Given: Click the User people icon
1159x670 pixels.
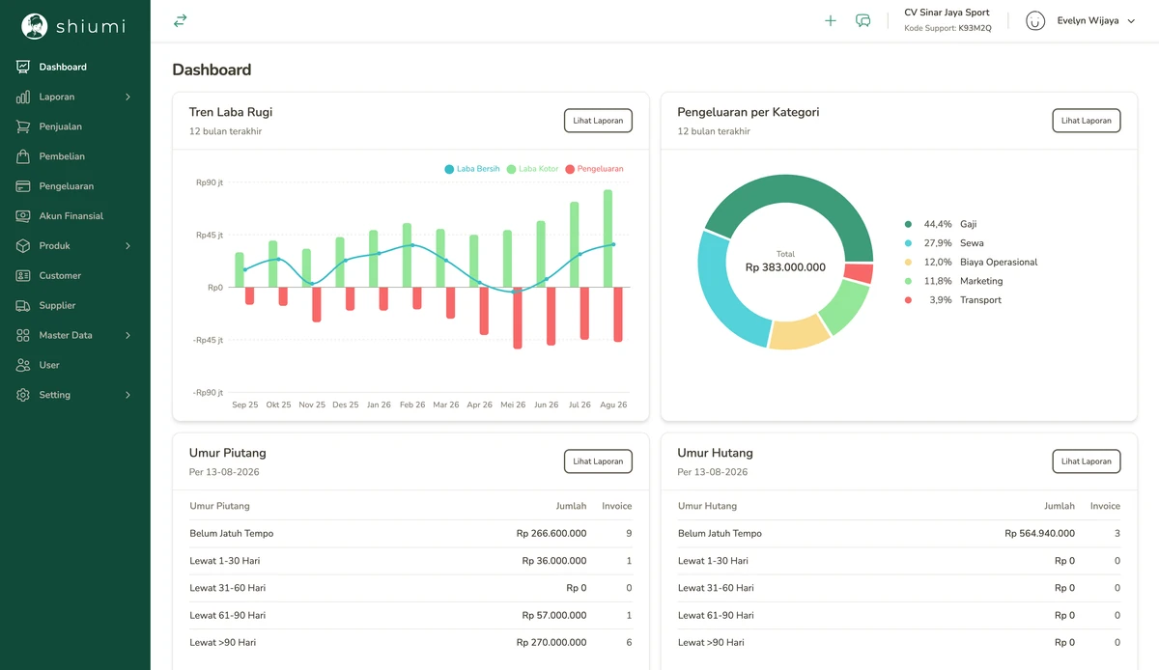Looking at the screenshot, I should (23, 365).
